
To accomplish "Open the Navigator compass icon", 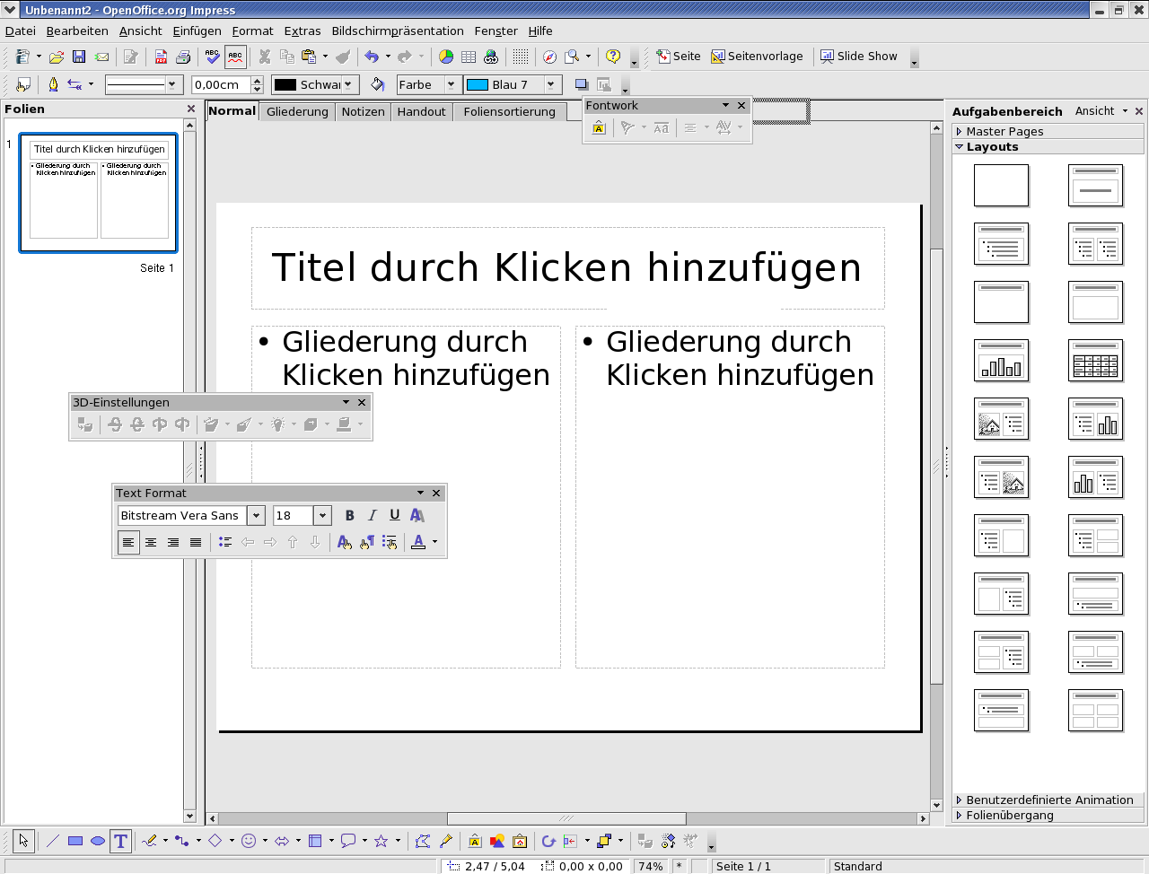I will (549, 57).
